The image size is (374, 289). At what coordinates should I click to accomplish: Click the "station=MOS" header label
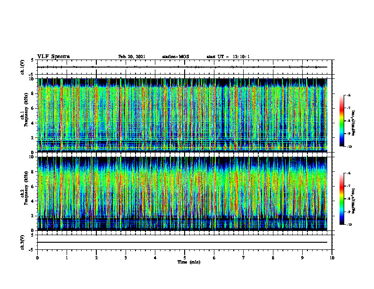[x=176, y=57]
